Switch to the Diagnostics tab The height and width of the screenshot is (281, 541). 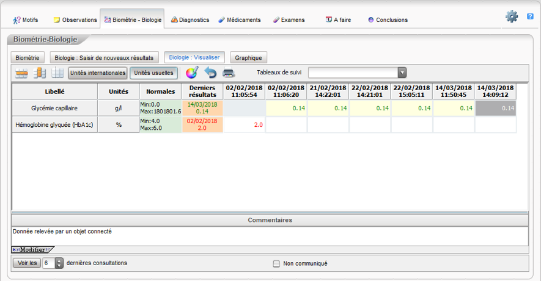point(190,20)
